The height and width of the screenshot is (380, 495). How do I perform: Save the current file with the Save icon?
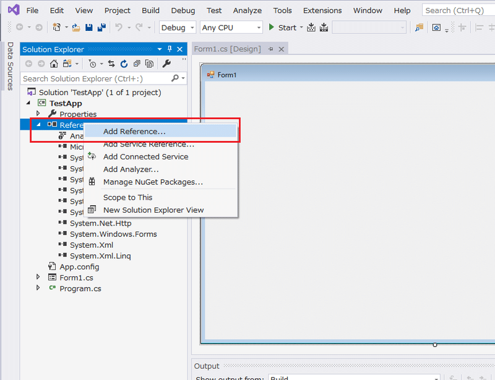point(89,27)
